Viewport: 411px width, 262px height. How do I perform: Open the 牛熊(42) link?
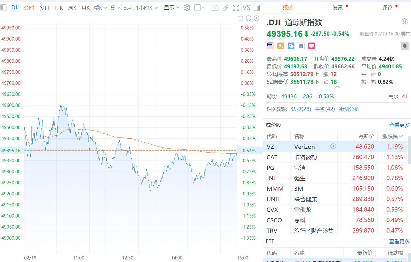tap(325, 109)
